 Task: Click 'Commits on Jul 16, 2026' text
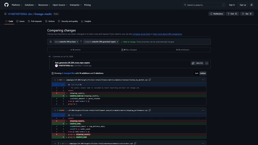63,56
